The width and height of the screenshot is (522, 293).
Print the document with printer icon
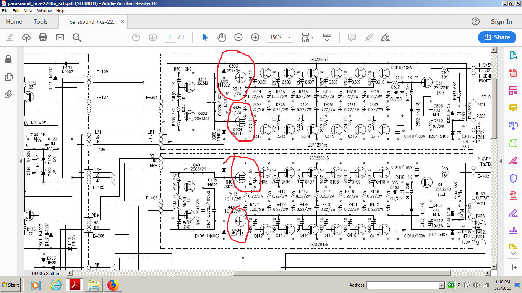43,37
